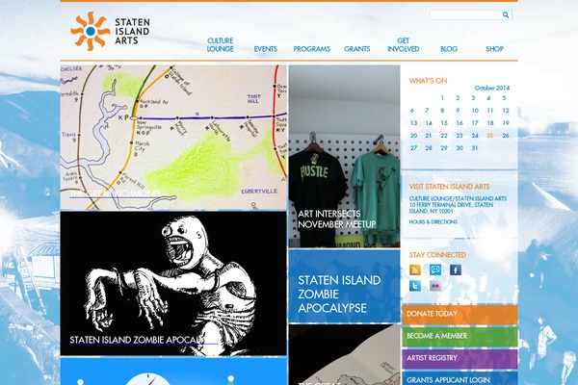Click the blue Staten Island Zombie Apocalypse tile
The height and width of the screenshot is (385, 578).
(x=344, y=286)
